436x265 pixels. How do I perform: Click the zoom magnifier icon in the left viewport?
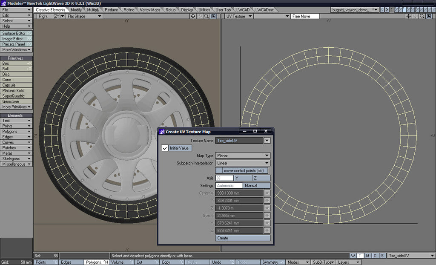(x=207, y=16)
